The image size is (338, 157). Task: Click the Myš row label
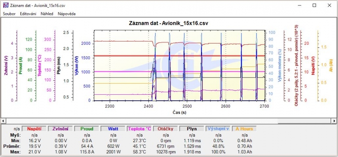click(15, 135)
